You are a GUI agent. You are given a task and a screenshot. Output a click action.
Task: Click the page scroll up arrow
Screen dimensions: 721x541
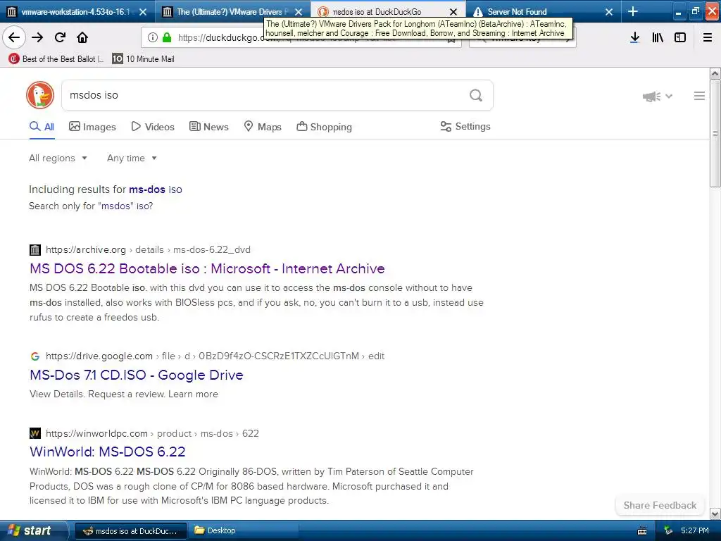(715, 73)
